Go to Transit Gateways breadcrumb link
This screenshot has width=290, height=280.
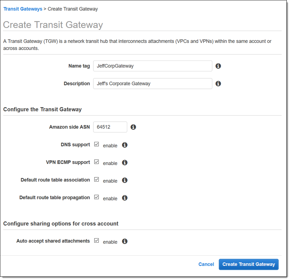pyautogui.click(x=23, y=9)
